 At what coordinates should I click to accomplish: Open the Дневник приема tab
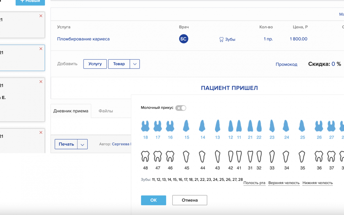71,110
